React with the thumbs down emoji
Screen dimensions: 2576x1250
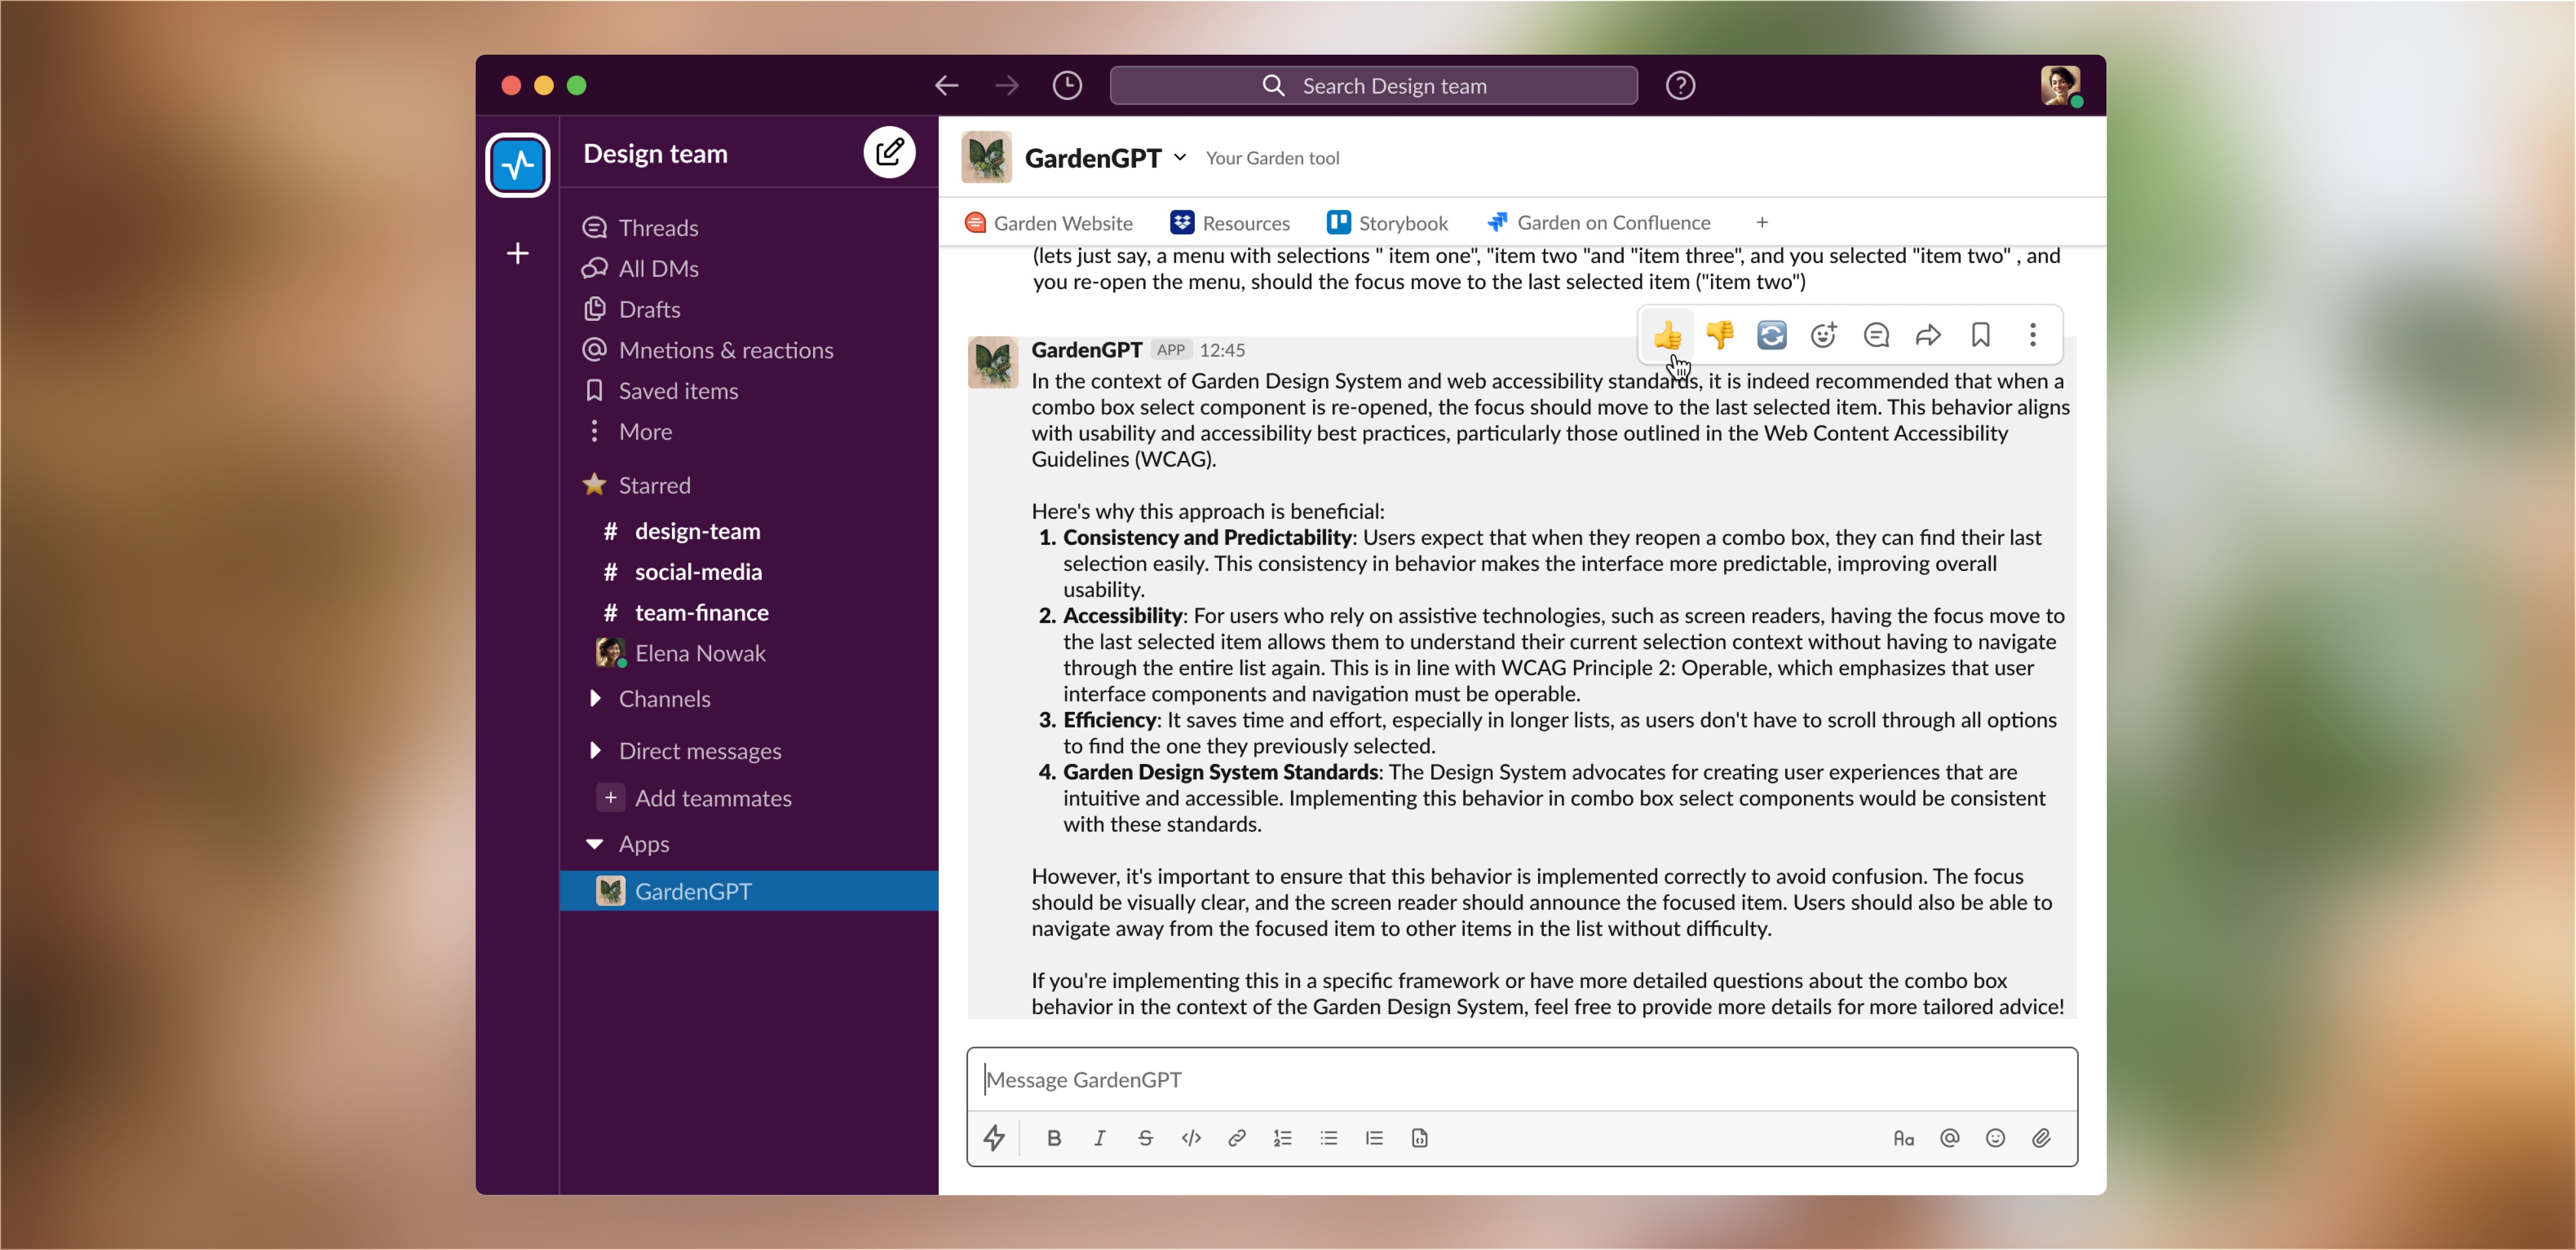tap(1719, 335)
